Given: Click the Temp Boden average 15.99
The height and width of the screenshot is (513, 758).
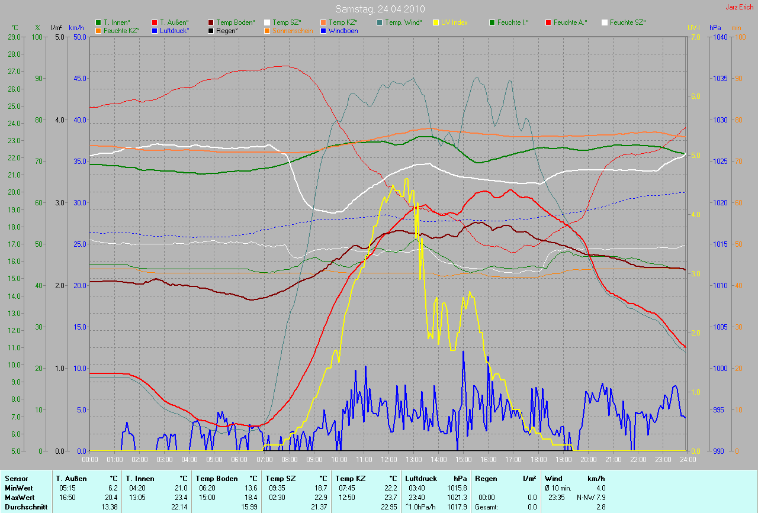Looking at the screenshot, I should pyautogui.click(x=249, y=506).
